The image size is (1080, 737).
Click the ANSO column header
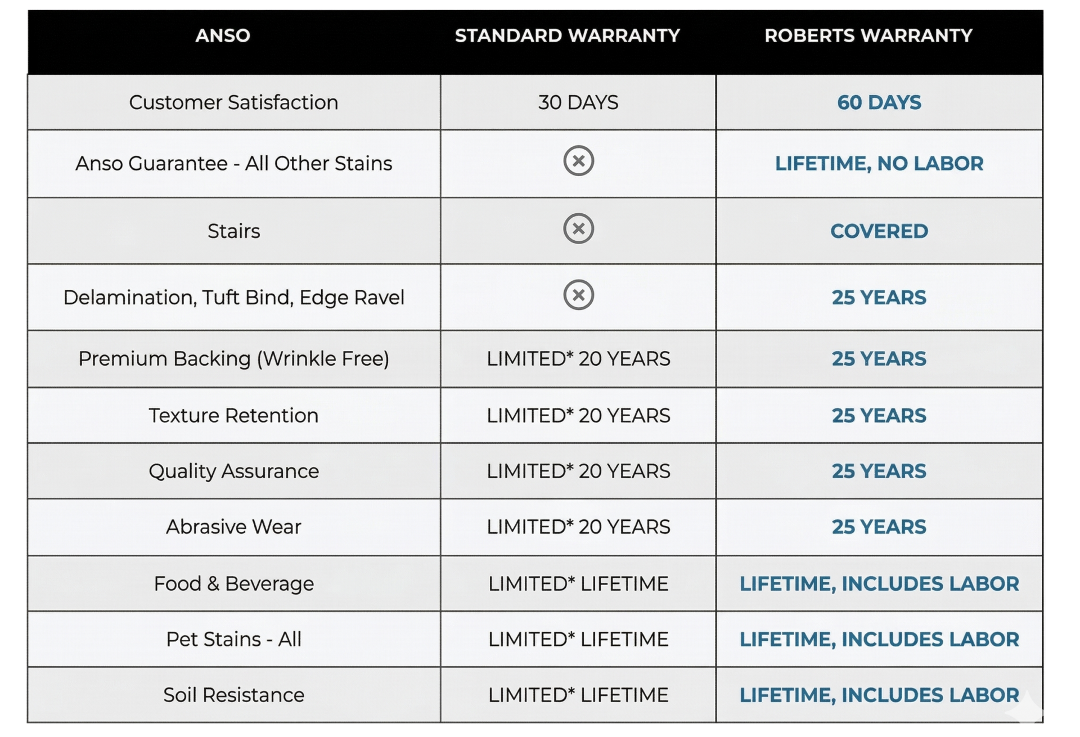[x=223, y=35]
